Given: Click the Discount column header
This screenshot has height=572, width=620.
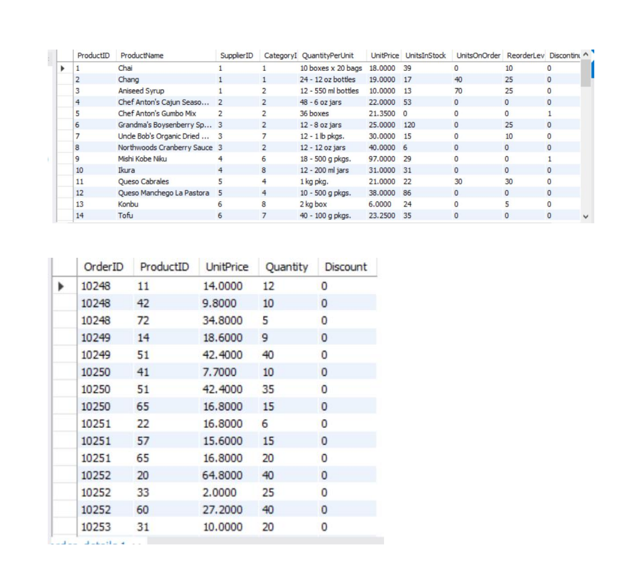Looking at the screenshot, I should (x=346, y=267).
